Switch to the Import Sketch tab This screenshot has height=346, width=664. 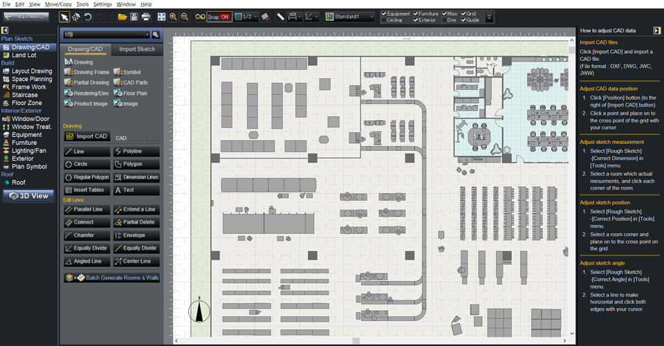(137, 49)
